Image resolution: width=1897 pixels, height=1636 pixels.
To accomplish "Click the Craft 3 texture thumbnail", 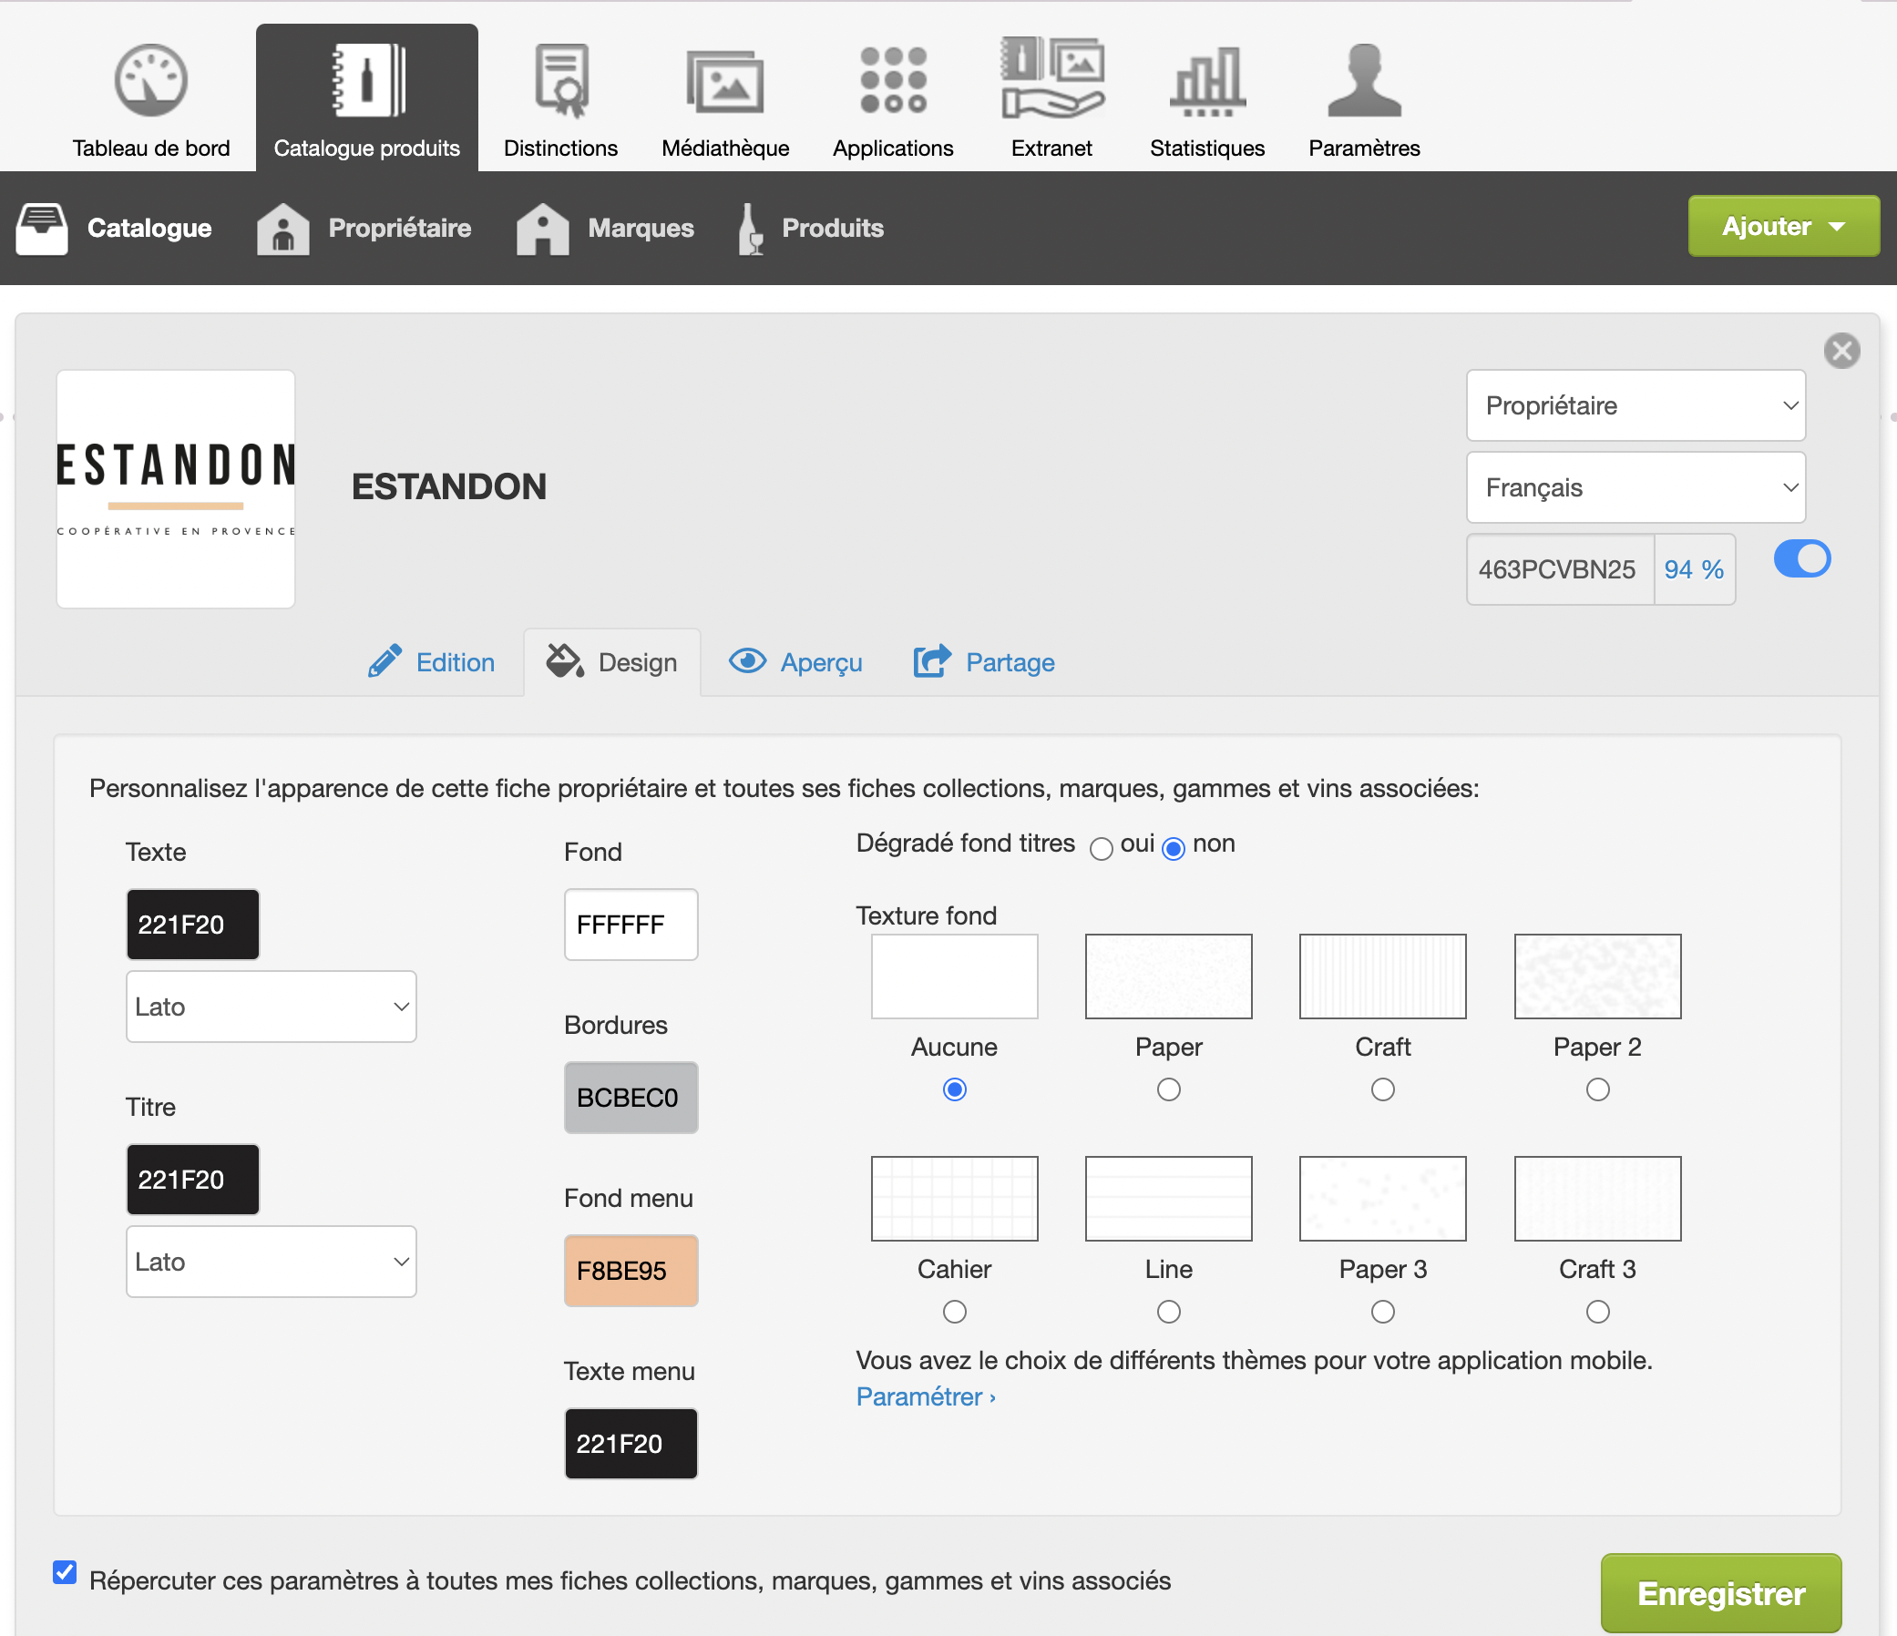I will pos(1597,1199).
